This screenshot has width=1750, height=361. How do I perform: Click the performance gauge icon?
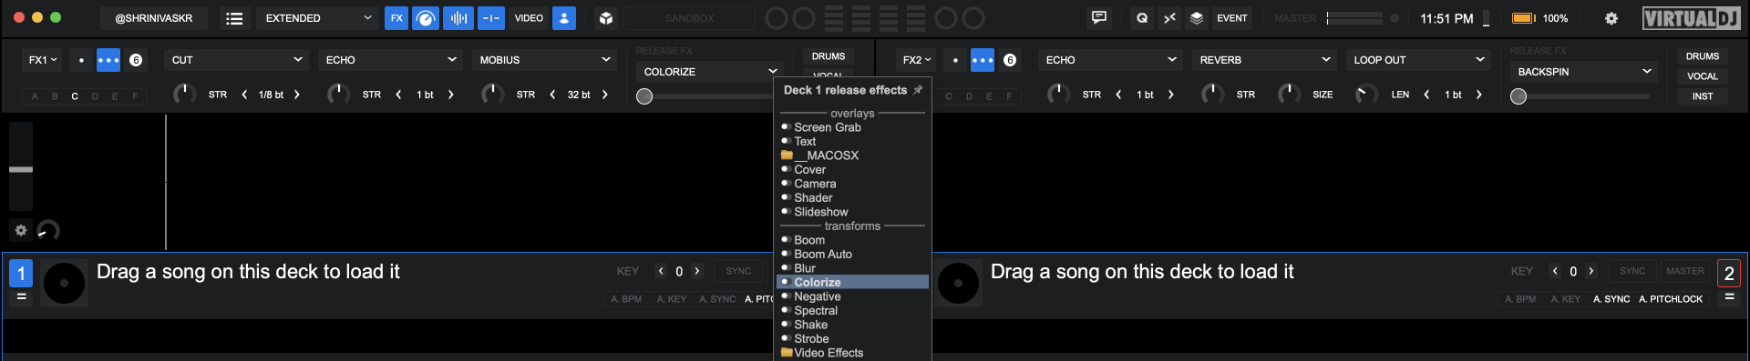[x=426, y=18]
